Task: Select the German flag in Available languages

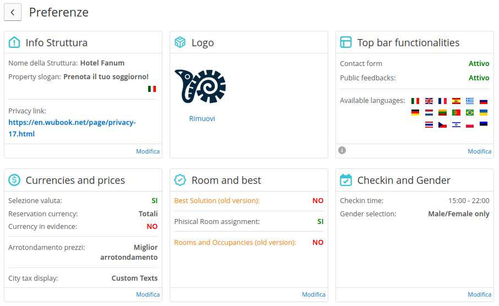Action: [415, 113]
